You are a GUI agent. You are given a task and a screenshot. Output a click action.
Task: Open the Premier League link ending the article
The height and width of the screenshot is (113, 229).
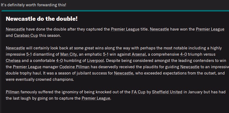coord(96,98)
